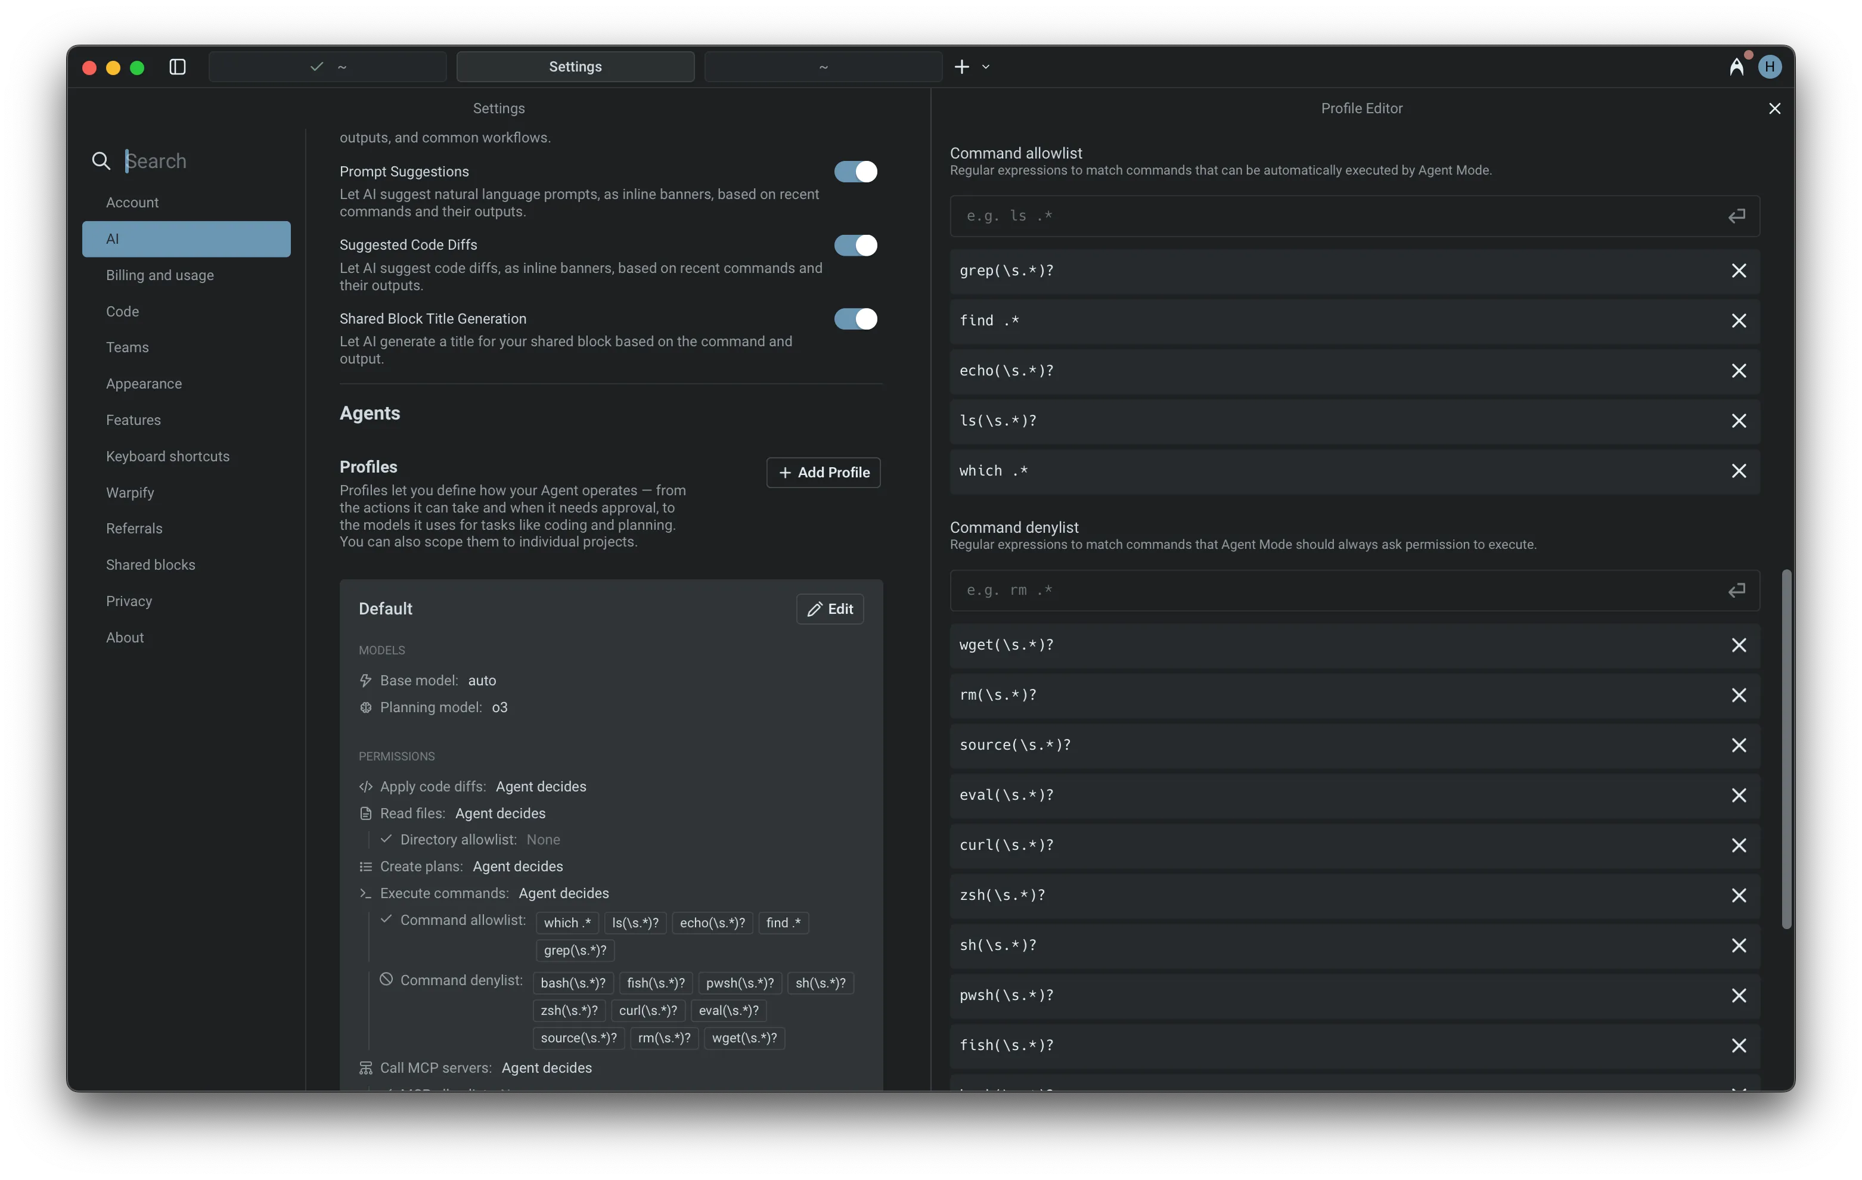Disable the Prompt Suggestions toggle
Screen dimensions: 1862x1180
[855, 172]
